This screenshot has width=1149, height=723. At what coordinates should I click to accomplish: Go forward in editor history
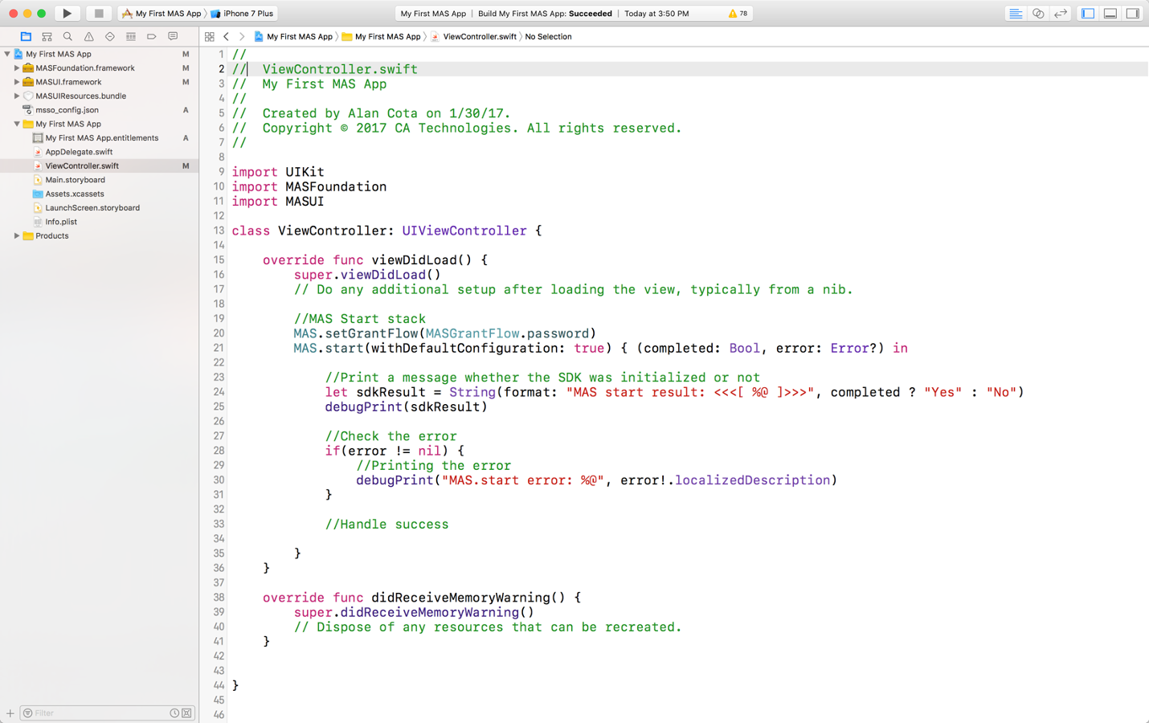click(241, 37)
